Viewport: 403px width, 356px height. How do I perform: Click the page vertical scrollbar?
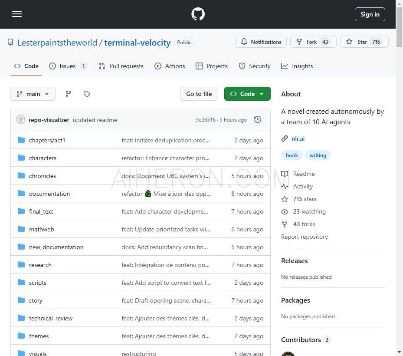399,130
